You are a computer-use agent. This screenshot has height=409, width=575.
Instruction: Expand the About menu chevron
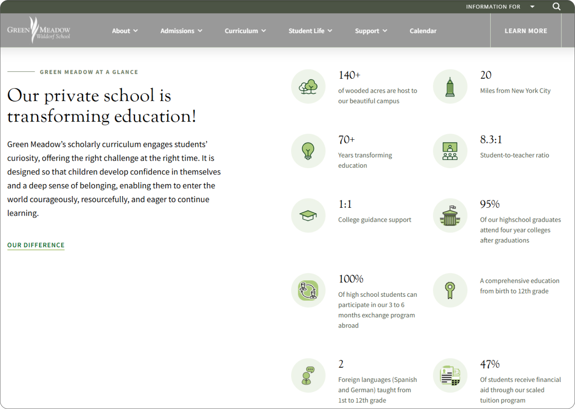click(135, 31)
